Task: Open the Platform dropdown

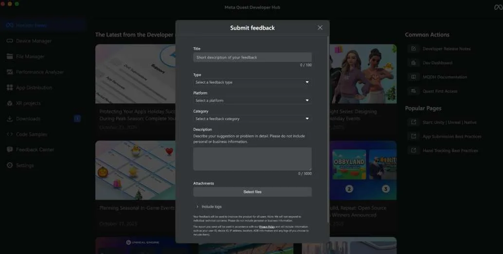Action: pos(252,100)
